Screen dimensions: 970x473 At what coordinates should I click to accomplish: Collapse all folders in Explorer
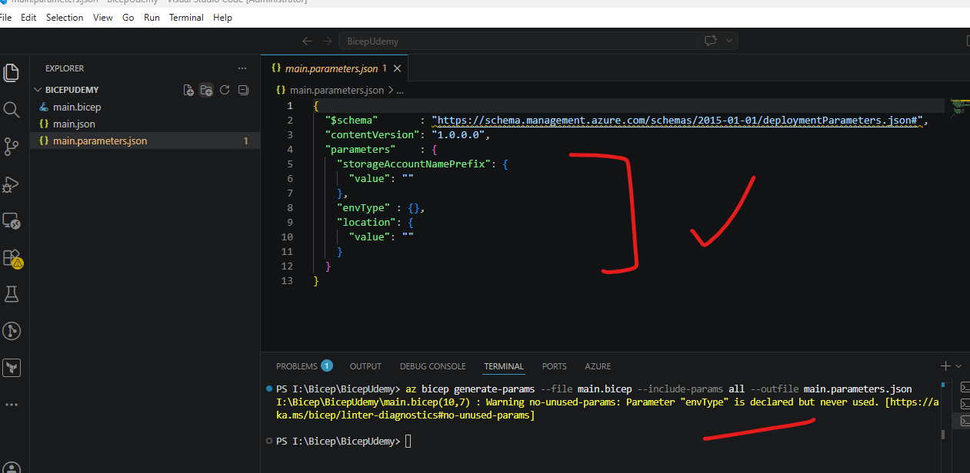tap(243, 90)
